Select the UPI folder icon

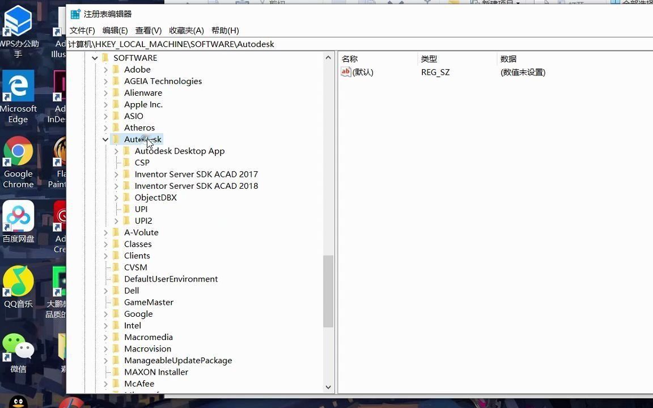[126, 210]
